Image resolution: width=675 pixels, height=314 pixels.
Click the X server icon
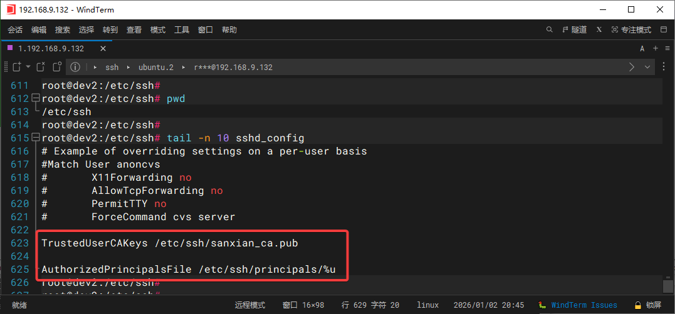[x=599, y=29]
